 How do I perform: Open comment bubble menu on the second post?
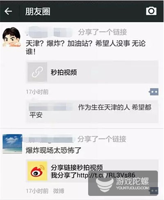pos(154,191)
